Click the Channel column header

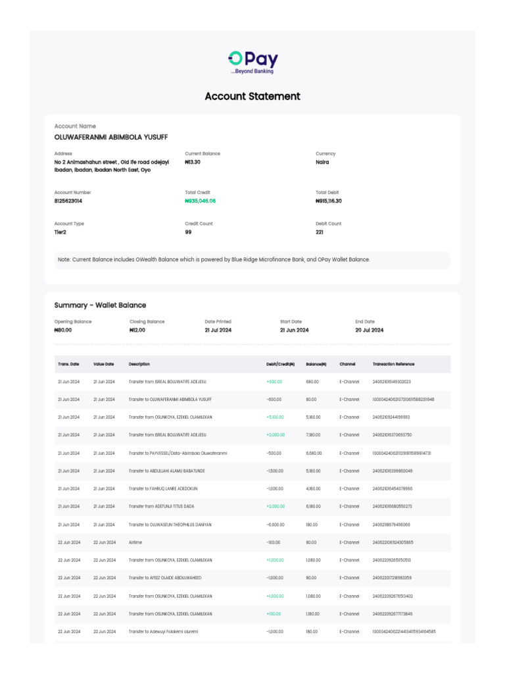tap(347, 364)
